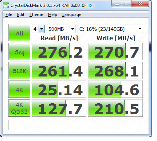Image resolution: width=157 pixels, height=141 pixels.
Task: Open the drive selector showing C: 16%
Action: point(110,29)
